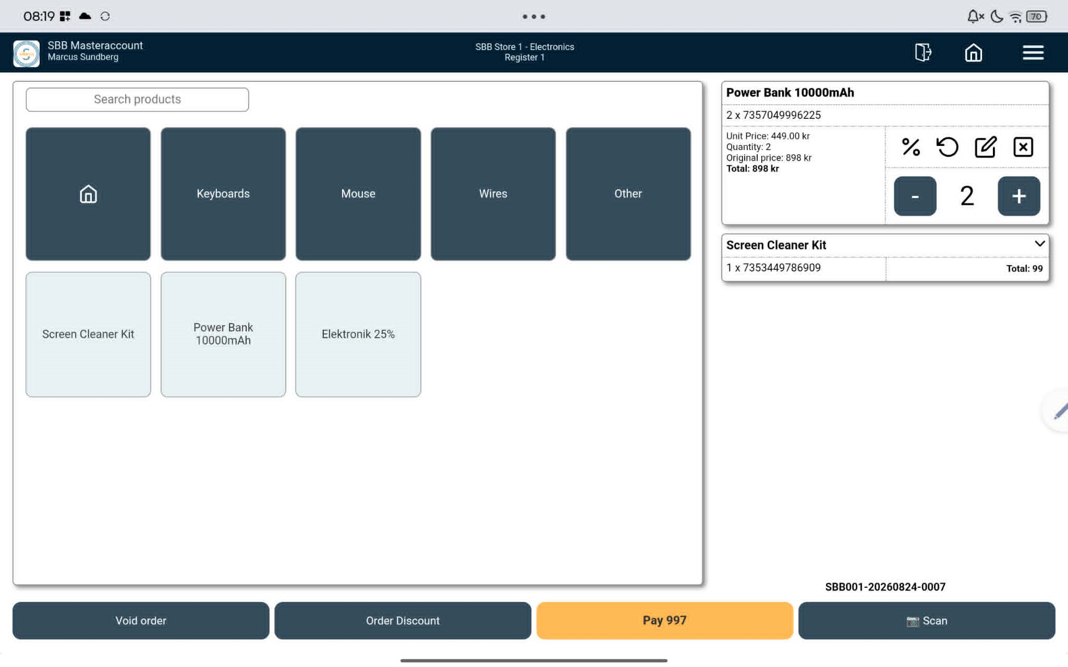Click Marcus Sundberg user name

pyautogui.click(x=83, y=57)
